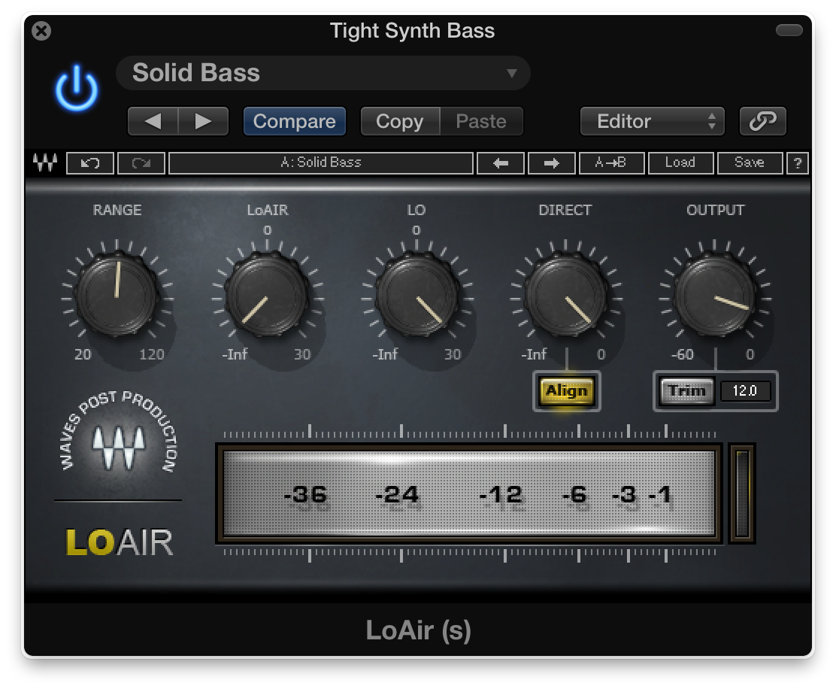Image resolution: width=836 pixels, height=689 pixels.
Task: Click the pill button in title bar
Action: tap(789, 30)
